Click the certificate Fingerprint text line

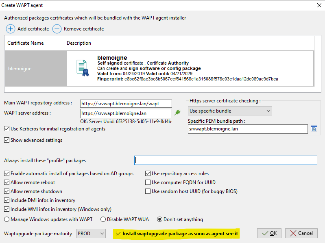(188, 79)
